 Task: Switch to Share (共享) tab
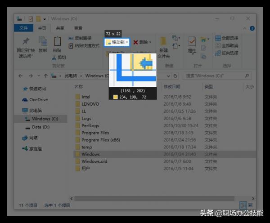(x=60, y=28)
